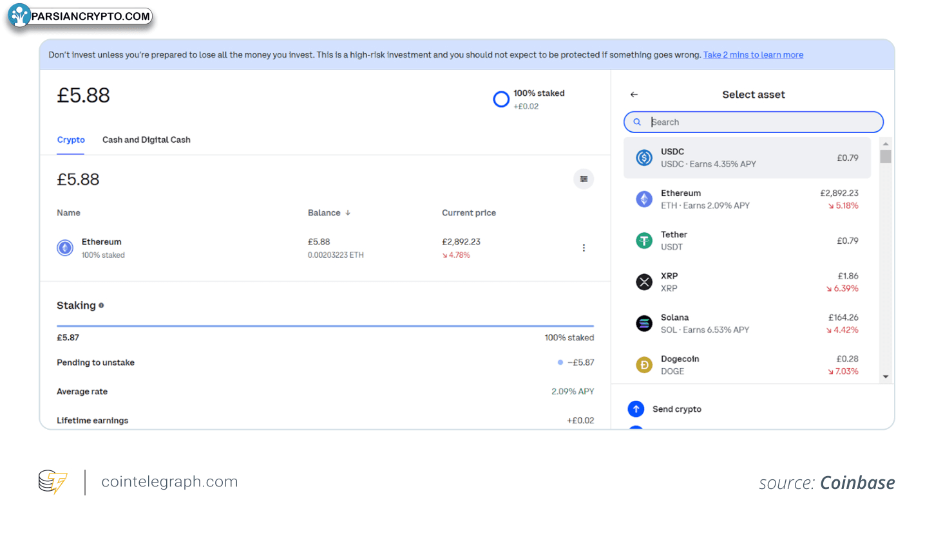Click the 100% staked ring icon

[x=501, y=99]
